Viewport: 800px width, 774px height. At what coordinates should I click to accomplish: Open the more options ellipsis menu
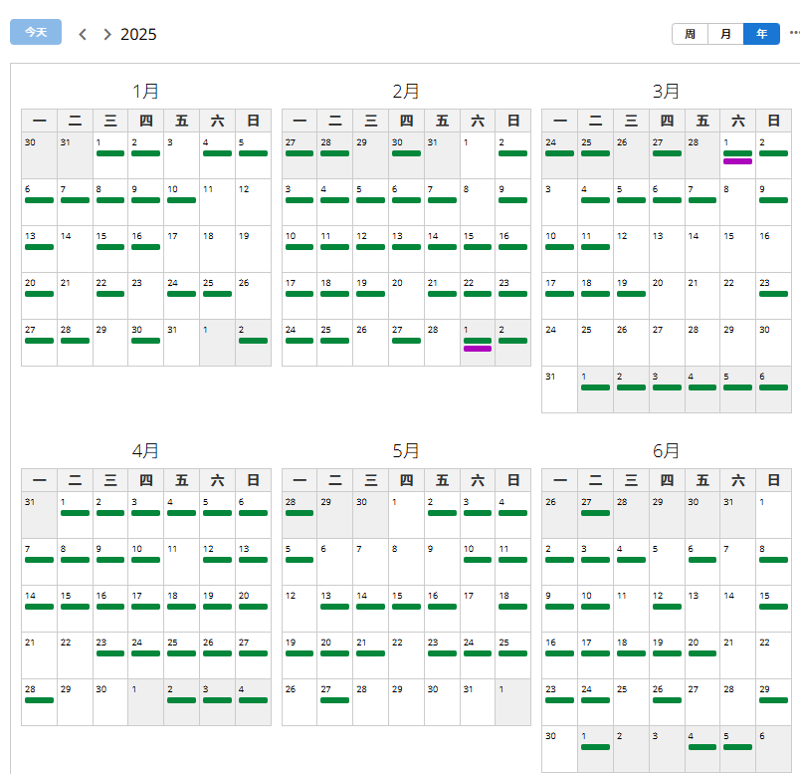click(x=794, y=33)
